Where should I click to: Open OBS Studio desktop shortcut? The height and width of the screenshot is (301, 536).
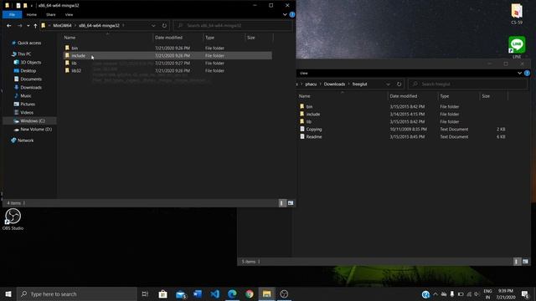[x=13, y=219]
